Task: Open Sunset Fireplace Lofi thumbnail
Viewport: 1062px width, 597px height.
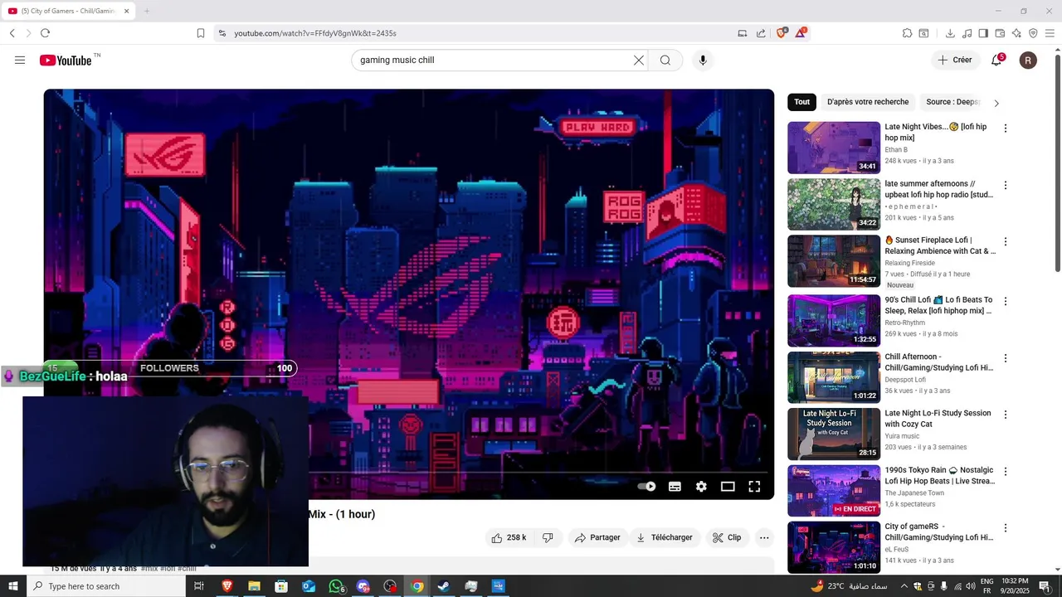Action: click(x=834, y=261)
